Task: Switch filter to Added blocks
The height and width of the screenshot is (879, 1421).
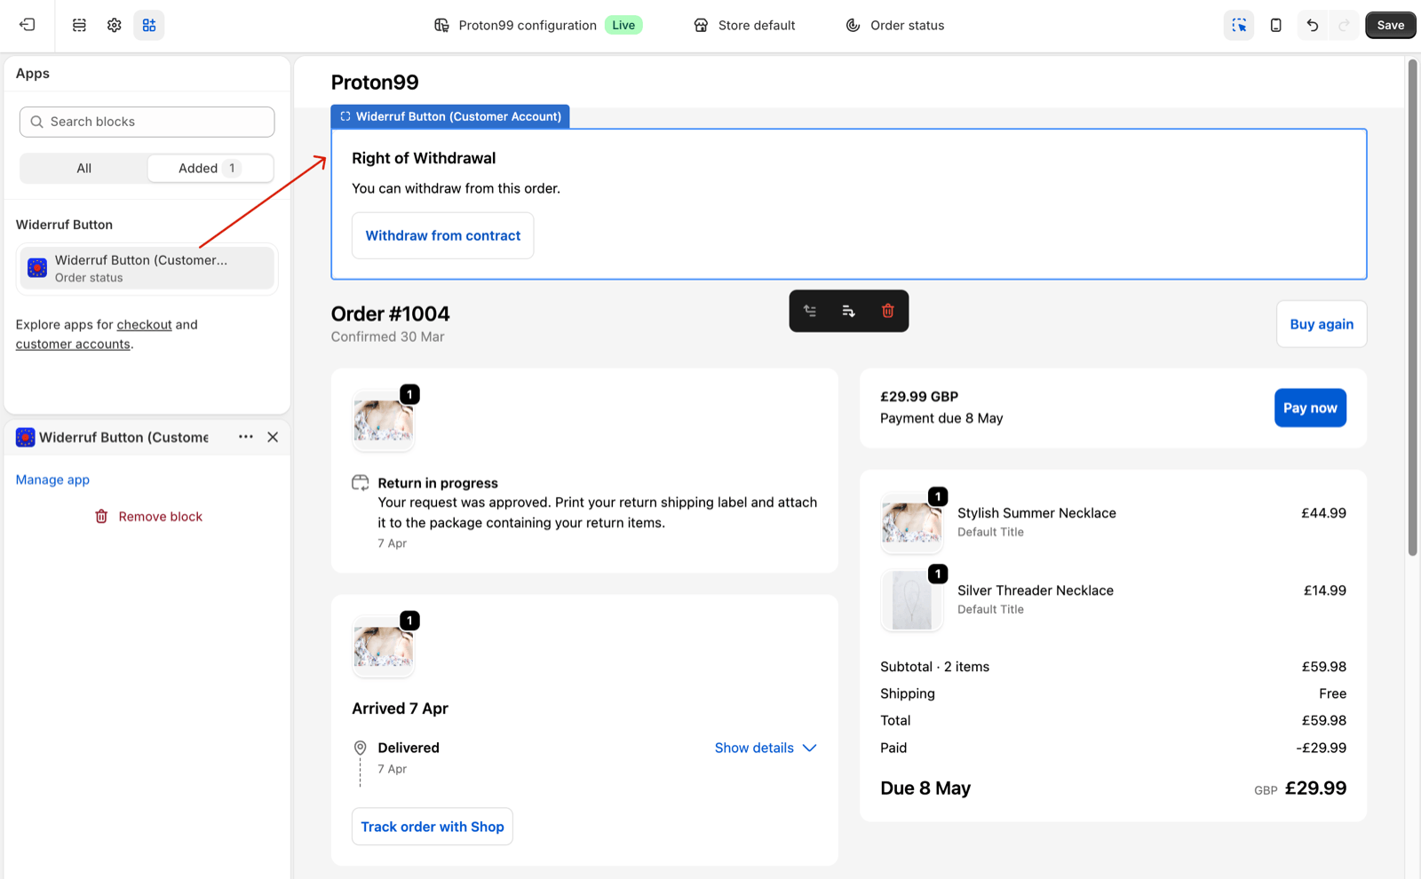Action: [210, 168]
